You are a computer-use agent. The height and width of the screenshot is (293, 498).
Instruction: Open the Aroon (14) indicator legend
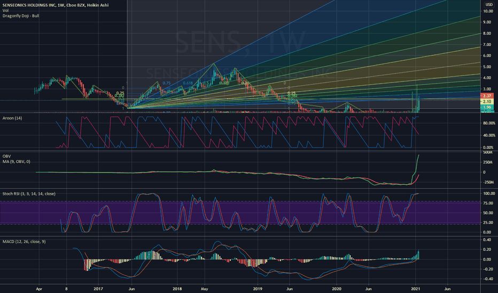pyautogui.click(x=12, y=118)
